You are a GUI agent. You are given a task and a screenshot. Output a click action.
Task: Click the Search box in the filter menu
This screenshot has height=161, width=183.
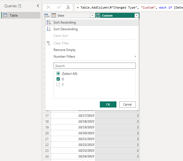95,66
